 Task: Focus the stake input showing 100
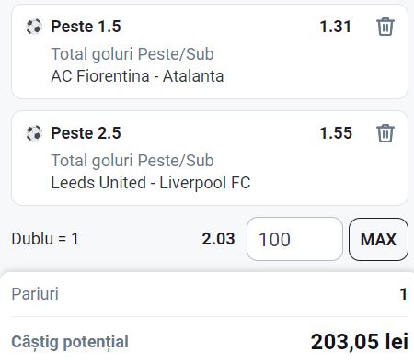pyautogui.click(x=294, y=239)
